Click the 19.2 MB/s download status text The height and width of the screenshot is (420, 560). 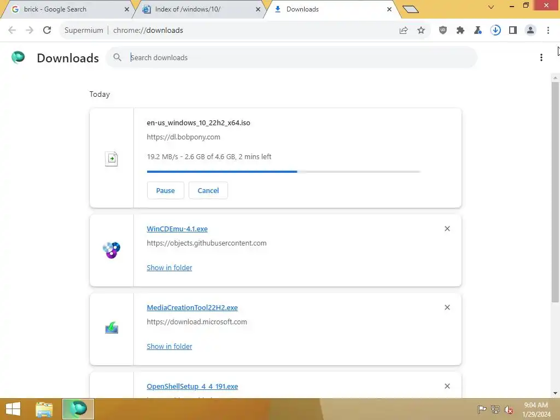pos(209,157)
